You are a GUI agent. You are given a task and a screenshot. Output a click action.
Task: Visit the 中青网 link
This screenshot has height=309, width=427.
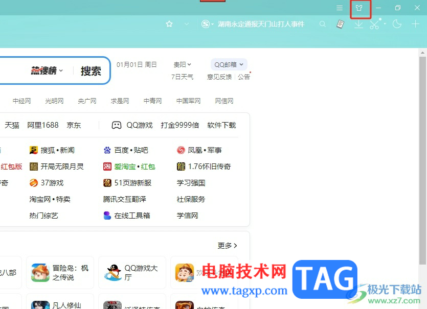pos(152,101)
